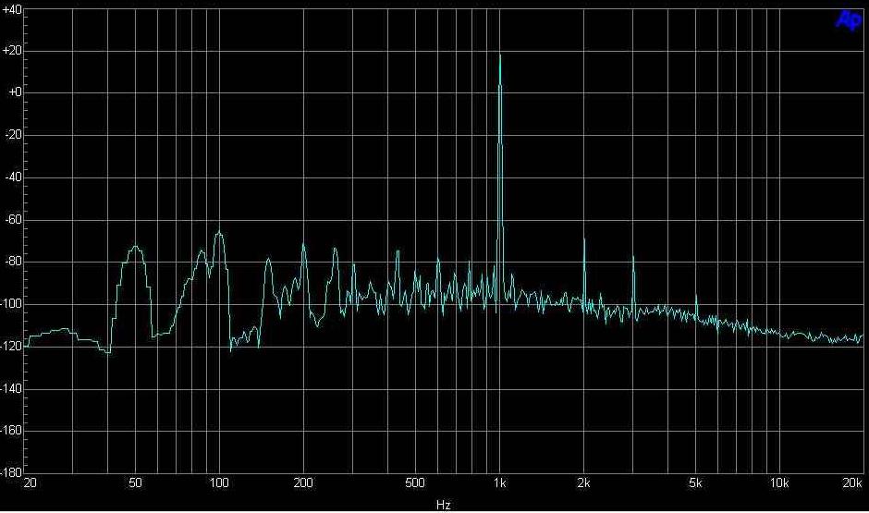Viewport: 869px width, 513px height.
Task: Click the -20 y-axis label
Action: click(x=13, y=135)
